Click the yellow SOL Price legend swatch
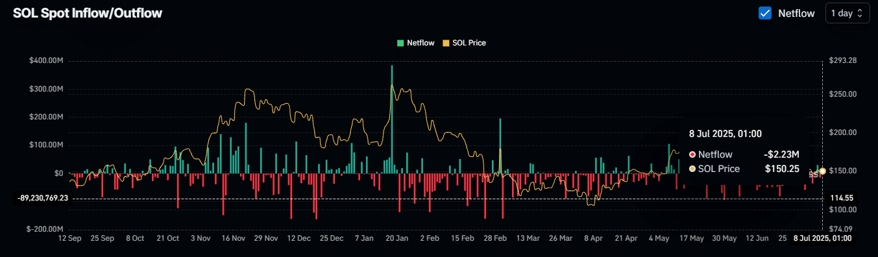 [x=445, y=43]
